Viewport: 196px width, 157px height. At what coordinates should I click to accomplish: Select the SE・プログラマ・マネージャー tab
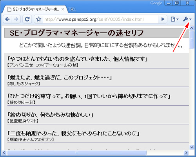click(x=35, y=9)
